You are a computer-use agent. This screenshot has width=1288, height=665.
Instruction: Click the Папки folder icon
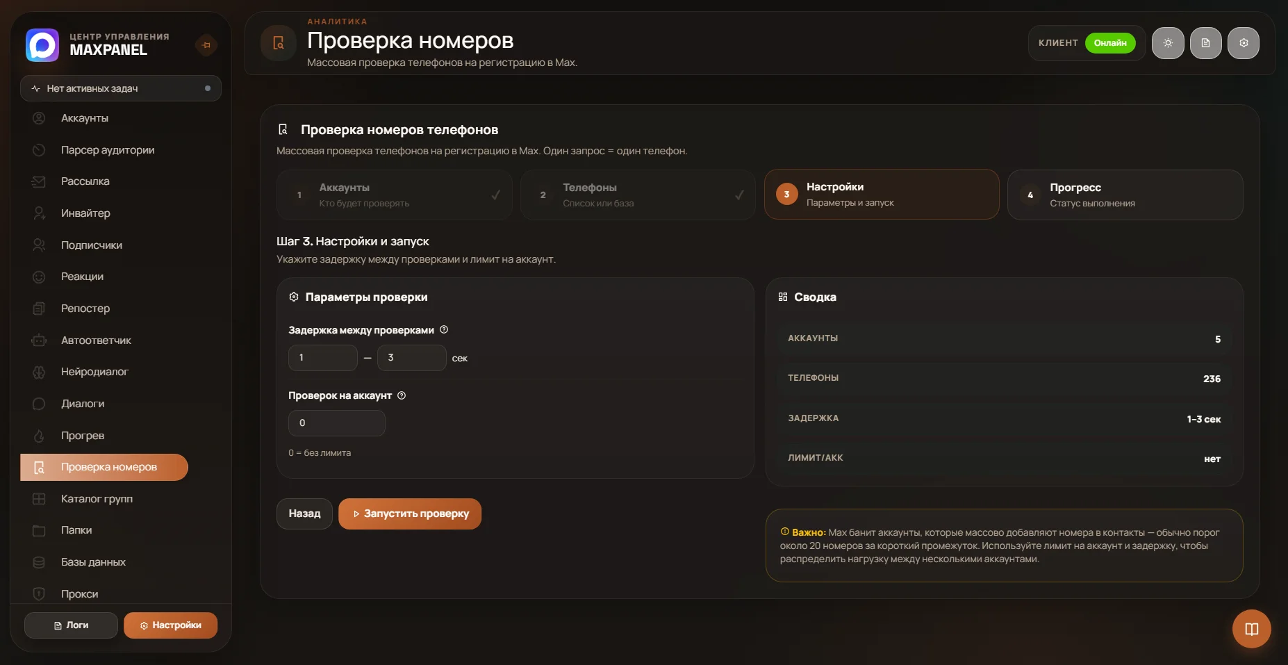[x=39, y=530]
